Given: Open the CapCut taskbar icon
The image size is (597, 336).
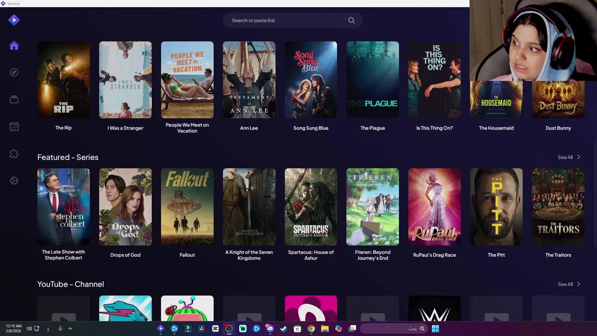Looking at the screenshot, I should click(215, 329).
